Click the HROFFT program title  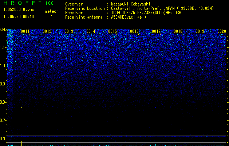pyautogui.click(x=23, y=3)
